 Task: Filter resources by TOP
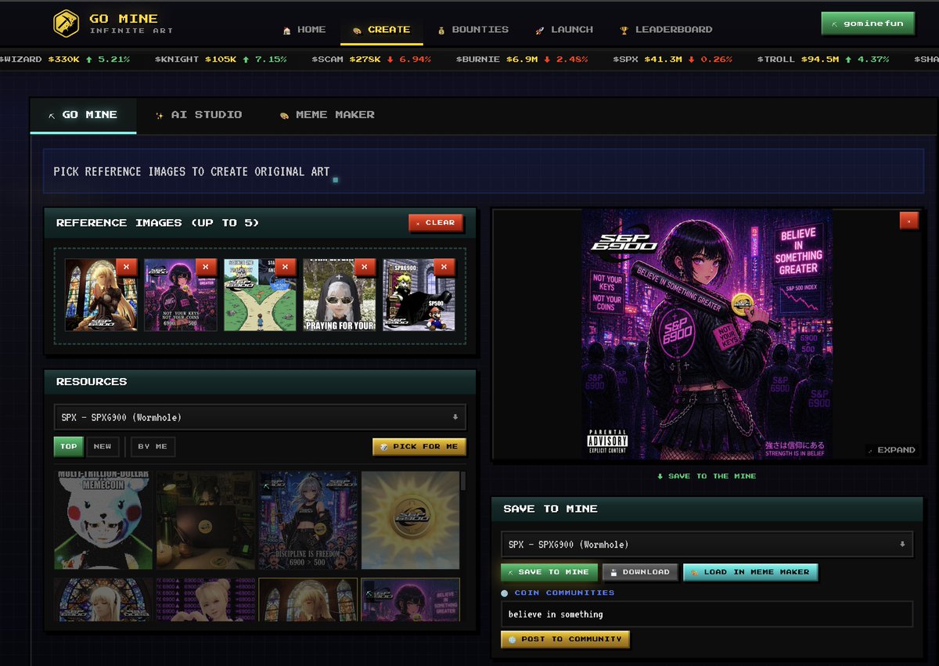68,447
